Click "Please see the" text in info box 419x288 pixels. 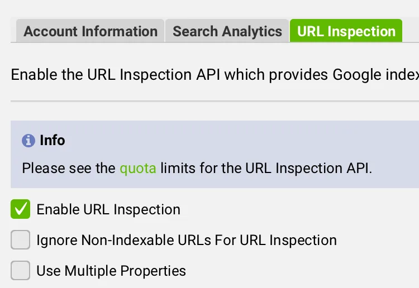click(x=69, y=168)
